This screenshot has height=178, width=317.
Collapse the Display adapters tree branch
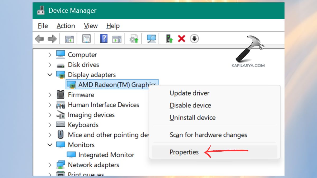point(50,75)
